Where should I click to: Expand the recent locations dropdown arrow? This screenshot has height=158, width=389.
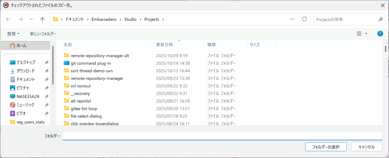[31, 19]
